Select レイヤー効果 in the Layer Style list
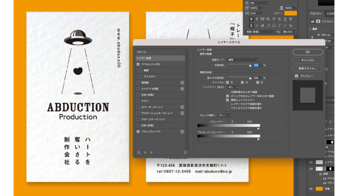Viewport: 348px width, 196px height. coord(160,58)
